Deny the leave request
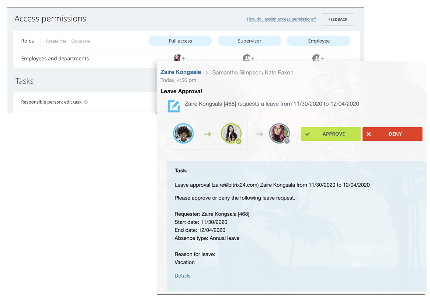The image size is (430, 298). pyautogui.click(x=392, y=134)
